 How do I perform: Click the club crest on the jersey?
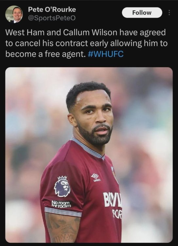pos(114,174)
